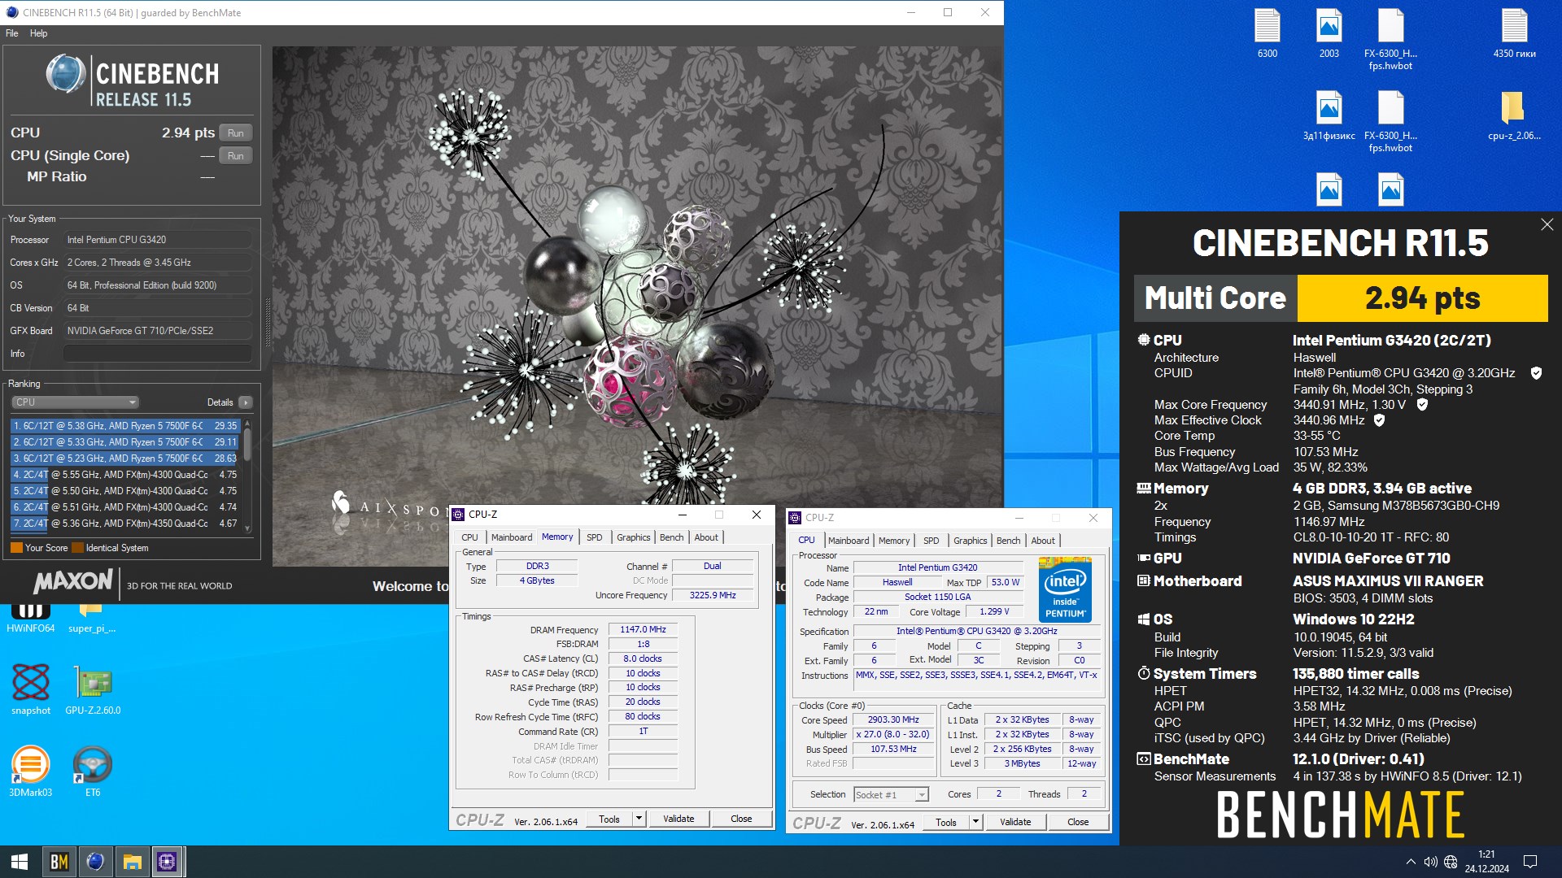1562x878 pixels.
Task: Open Bench tab in right CPU-Z window
Action: click(x=1008, y=541)
